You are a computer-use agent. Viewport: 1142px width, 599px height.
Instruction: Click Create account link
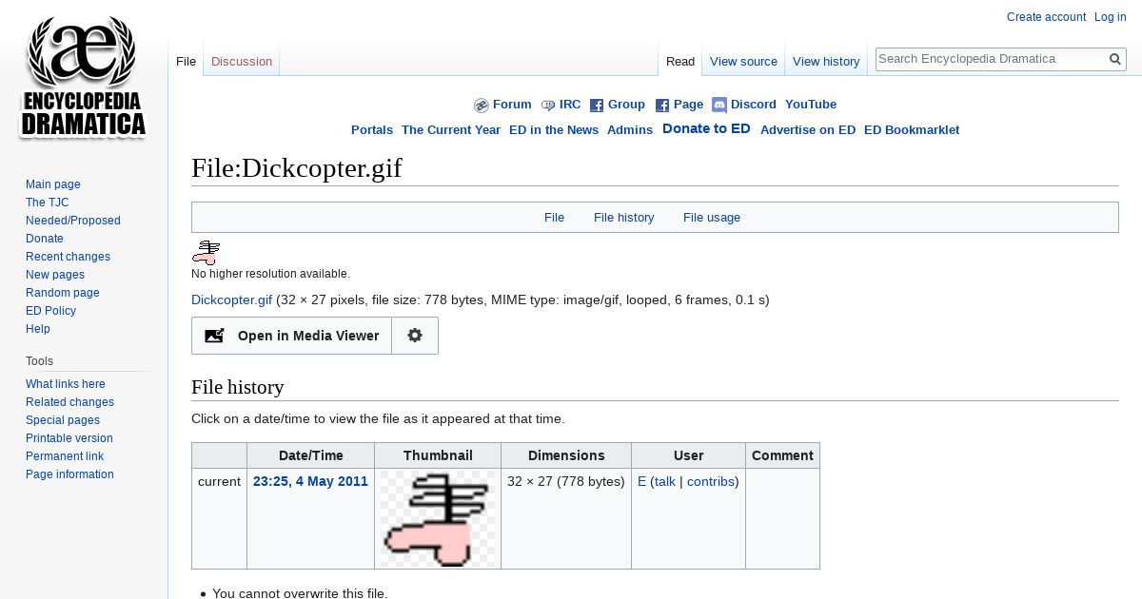coord(1046,17)
